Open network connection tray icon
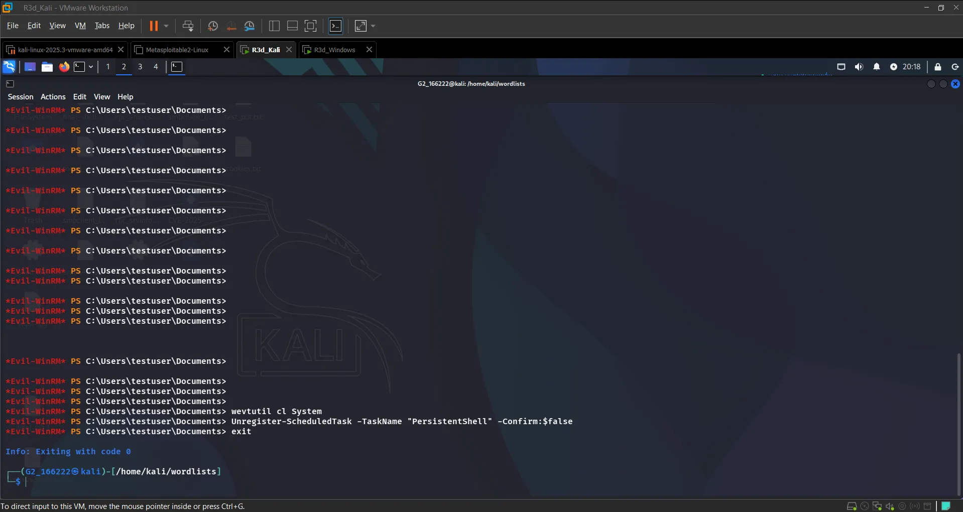The height and width of the screenshot is (512, 963). (x=841, y=67)
